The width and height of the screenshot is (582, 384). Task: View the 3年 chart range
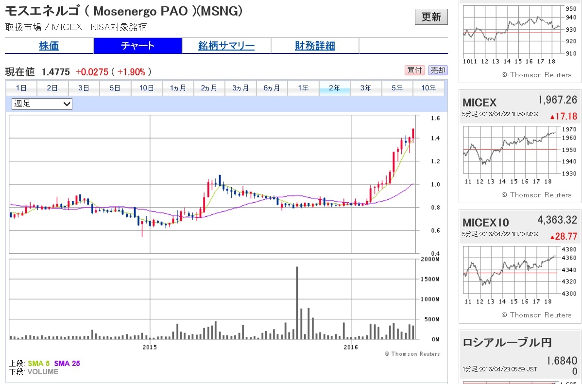[366, 88]
